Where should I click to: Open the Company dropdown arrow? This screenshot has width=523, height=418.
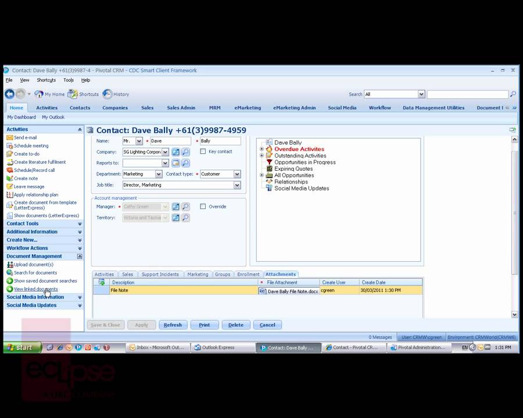point(165,152)
